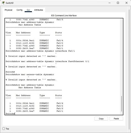Screen dimensions: 131x133
Task: Minimize the Switch0 window
Action: pyautogui.click(x=109, y=3)
